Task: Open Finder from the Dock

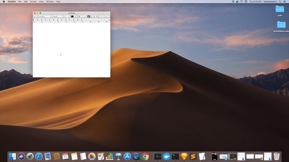Action: coord(12,157)
